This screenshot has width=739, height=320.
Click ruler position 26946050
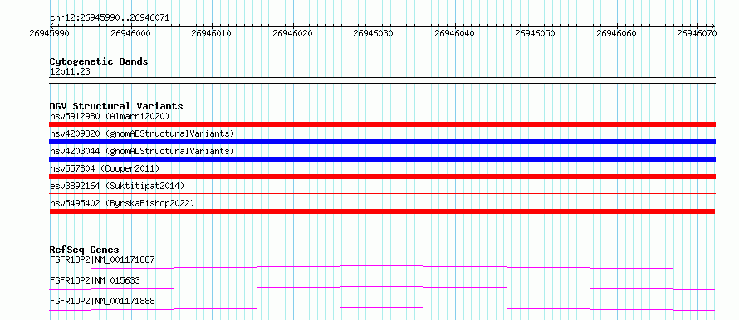[536, 33]
